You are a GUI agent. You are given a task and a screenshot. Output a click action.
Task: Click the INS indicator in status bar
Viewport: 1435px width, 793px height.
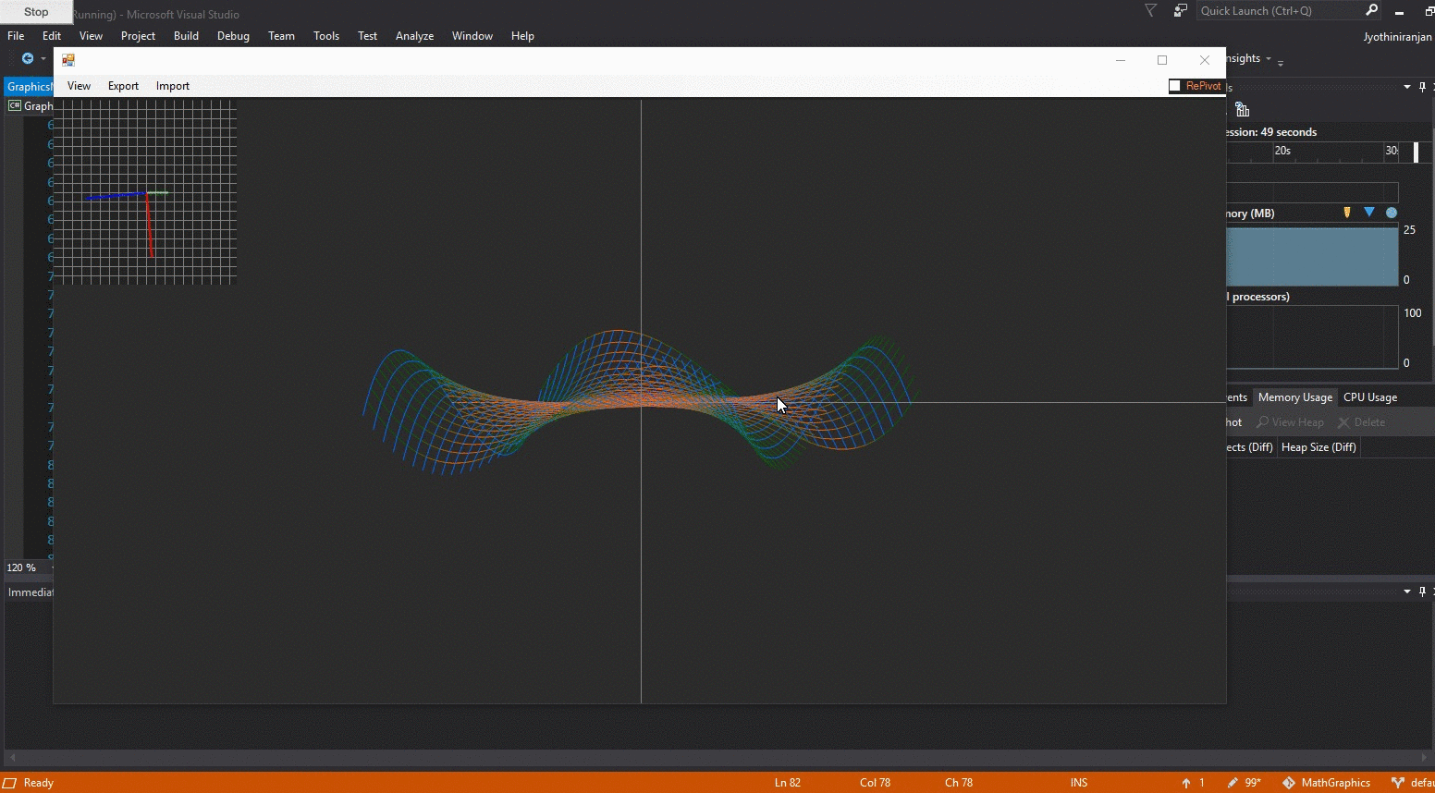click(x=1079, y=783)
